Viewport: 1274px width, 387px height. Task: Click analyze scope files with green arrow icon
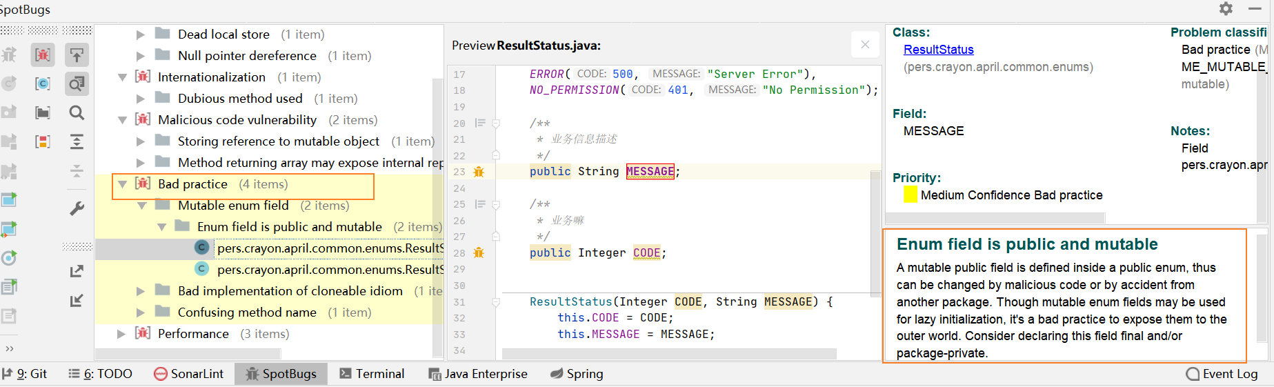[x=9, y=200]
